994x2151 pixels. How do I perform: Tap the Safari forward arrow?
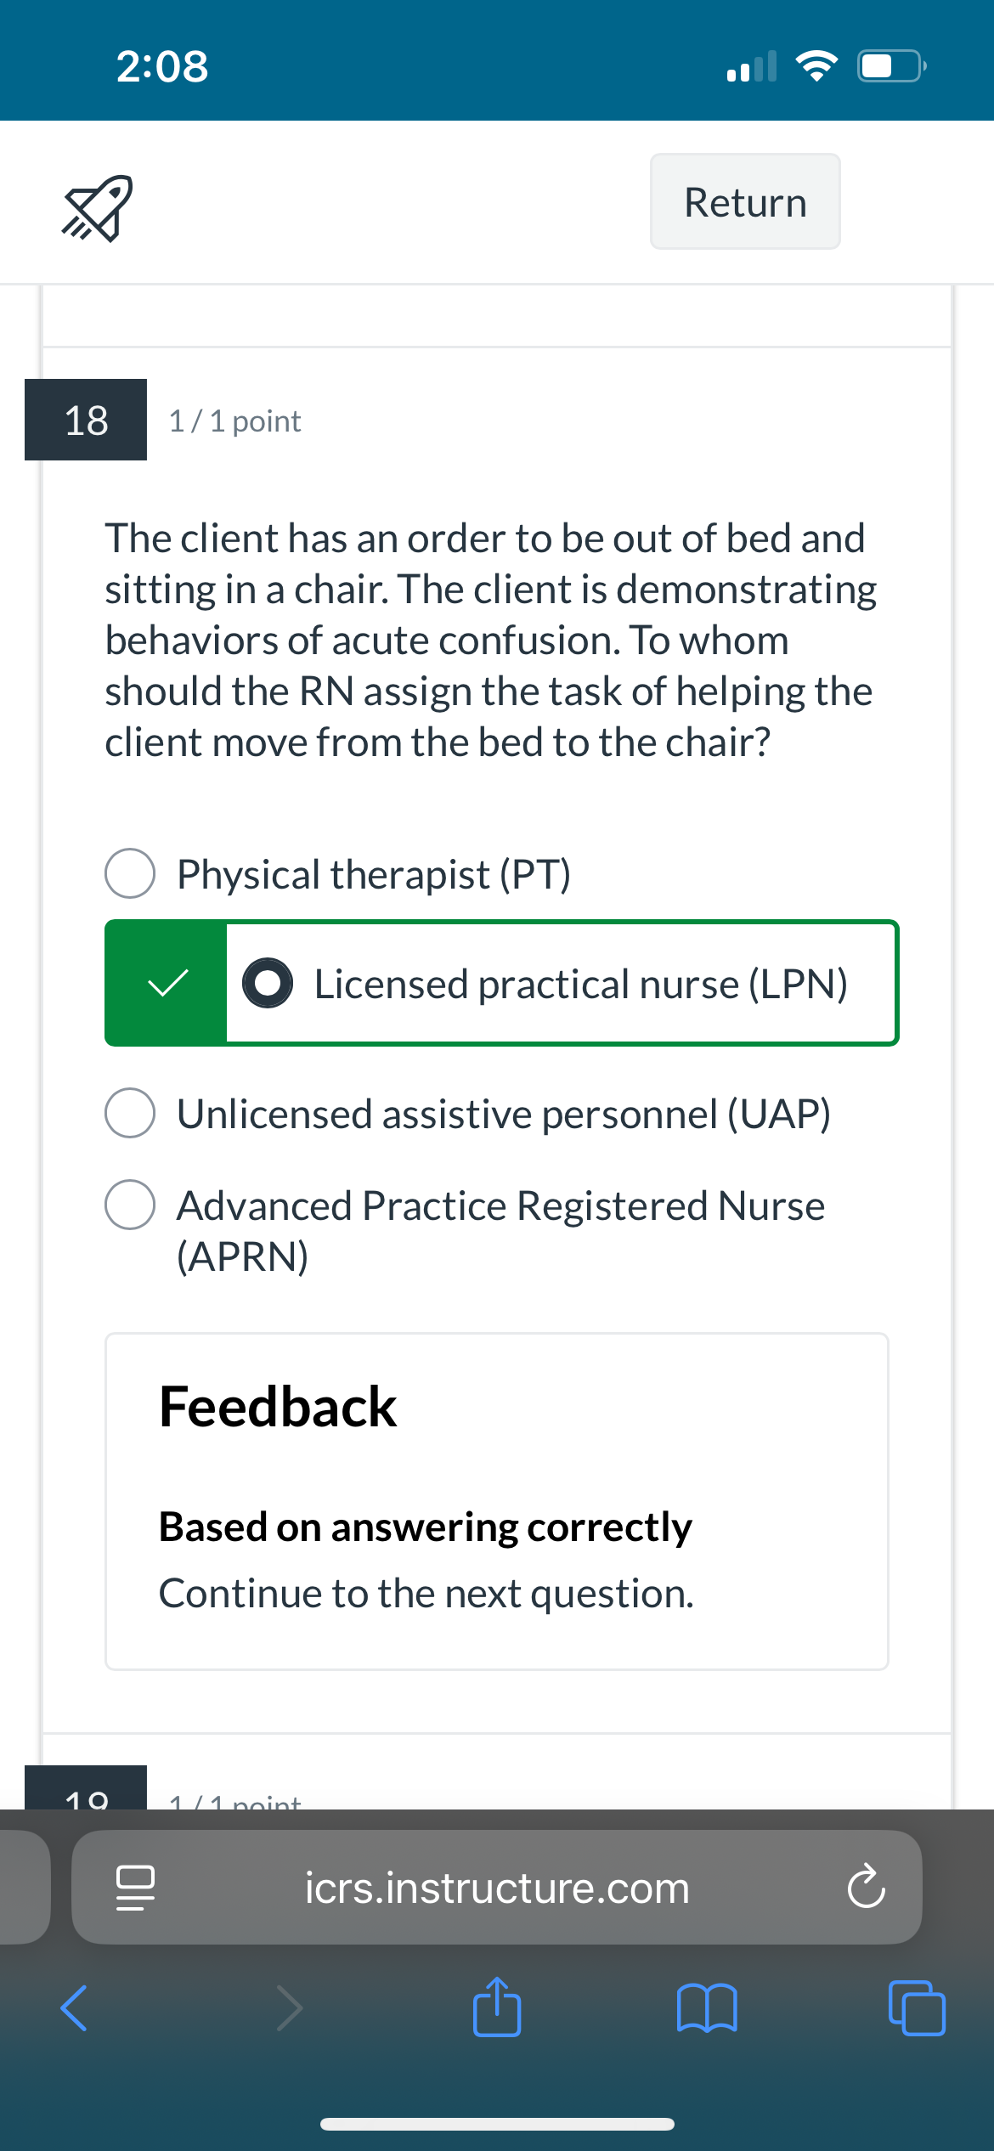click(x=290, y=2008)
